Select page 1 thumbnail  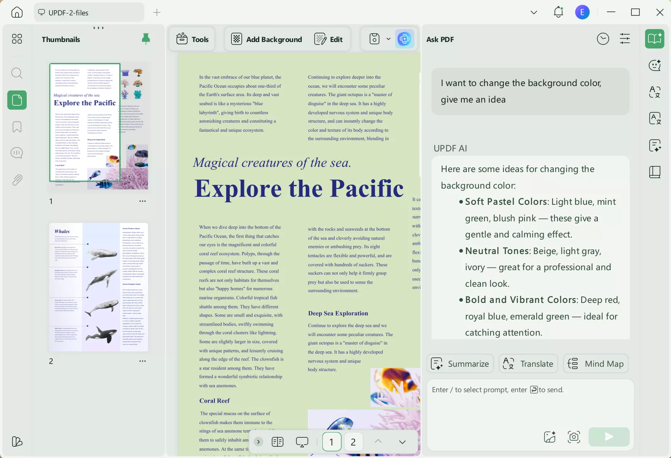(99, 126)
